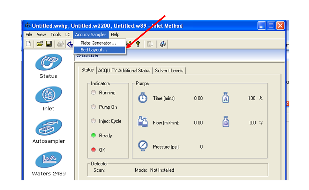
Task: Click the Not Installed detector mode text
Action: [x=162, y=170]
